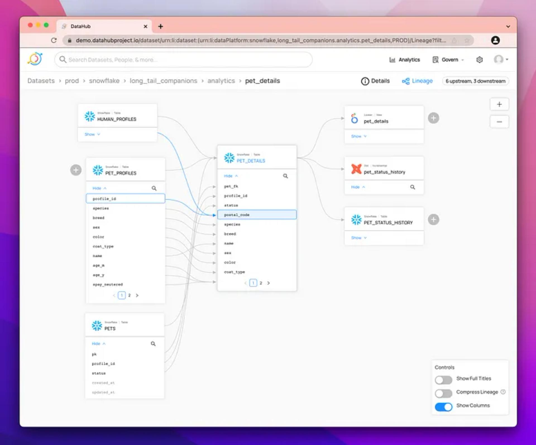
Task: Open the settings gear icon
Action: click(x=479, y=60)
